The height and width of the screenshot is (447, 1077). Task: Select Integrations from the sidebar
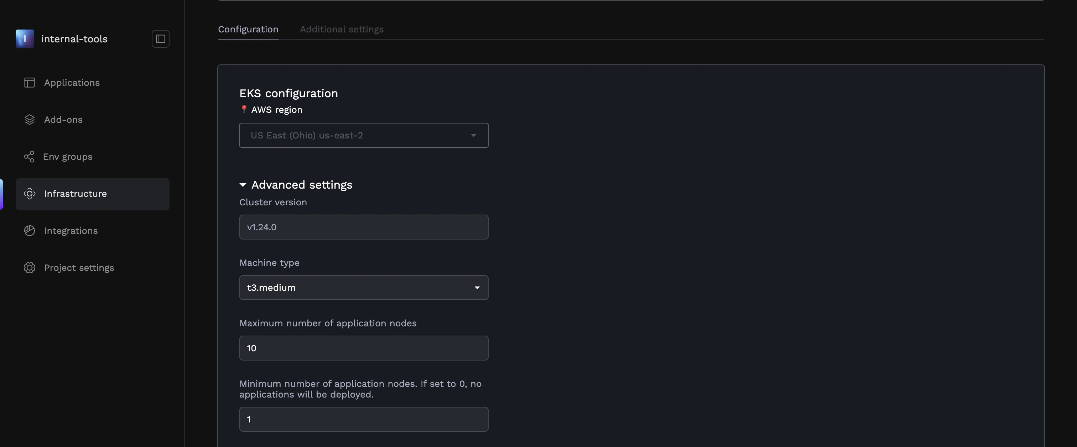[71, 230]
